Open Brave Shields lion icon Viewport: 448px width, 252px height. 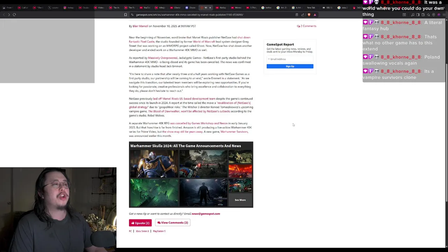pyautogui.click(x=309, y=15)
